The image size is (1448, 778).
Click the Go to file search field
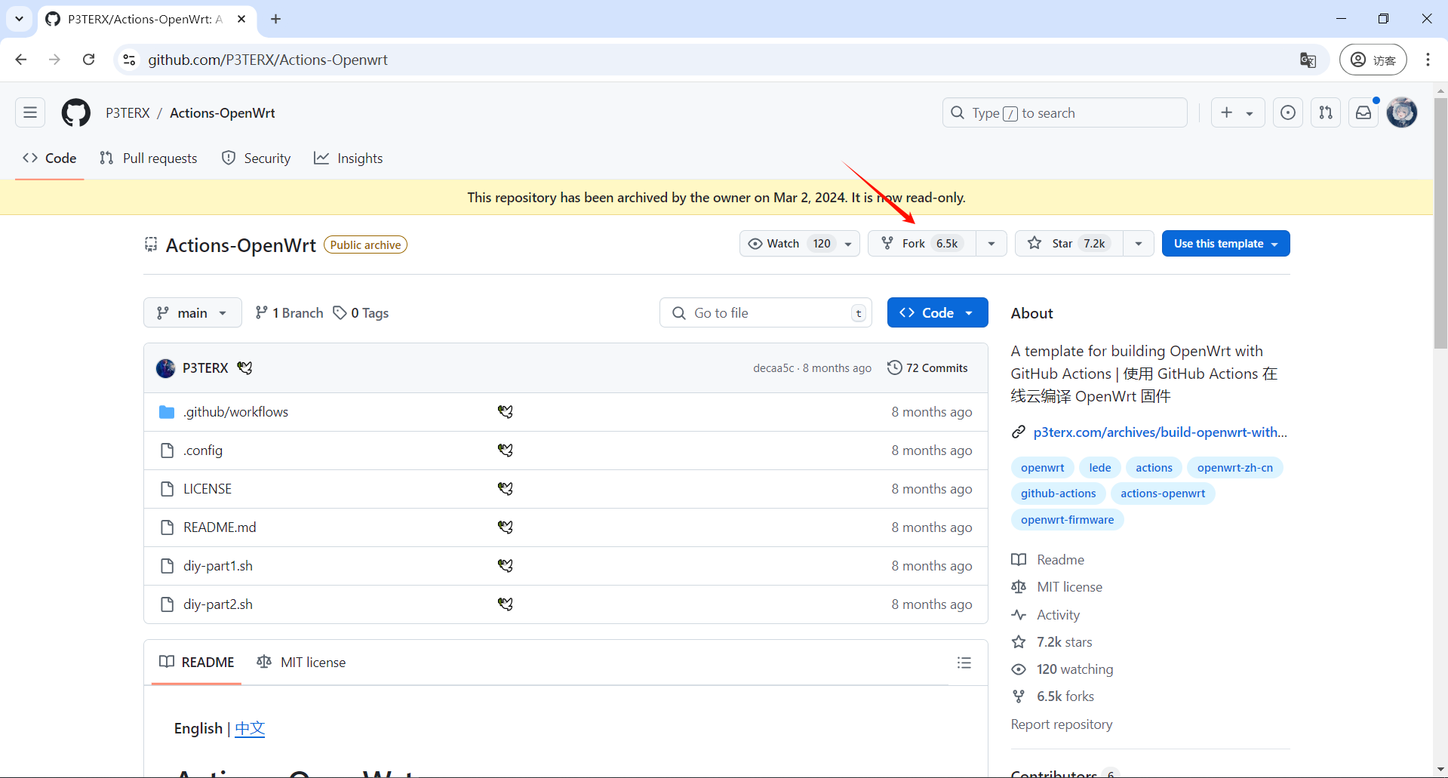coord(766,313)
